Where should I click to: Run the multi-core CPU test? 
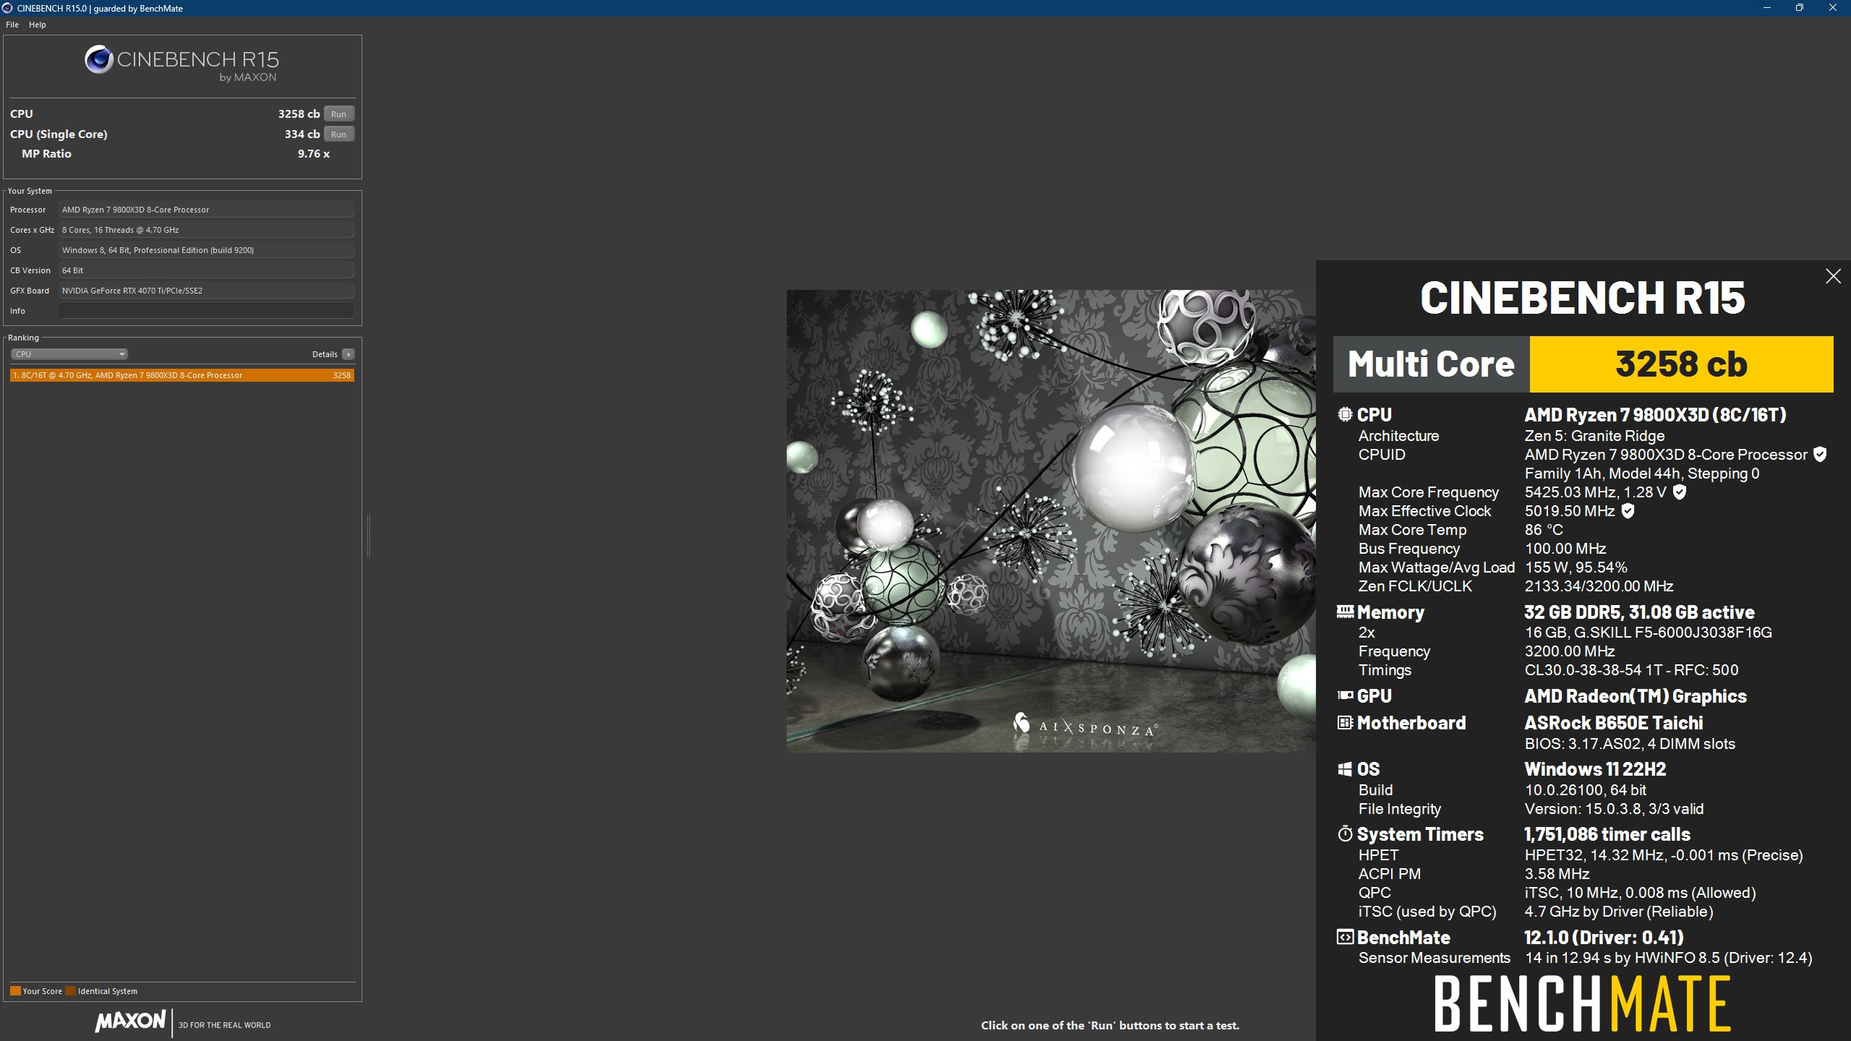(339, 114)
